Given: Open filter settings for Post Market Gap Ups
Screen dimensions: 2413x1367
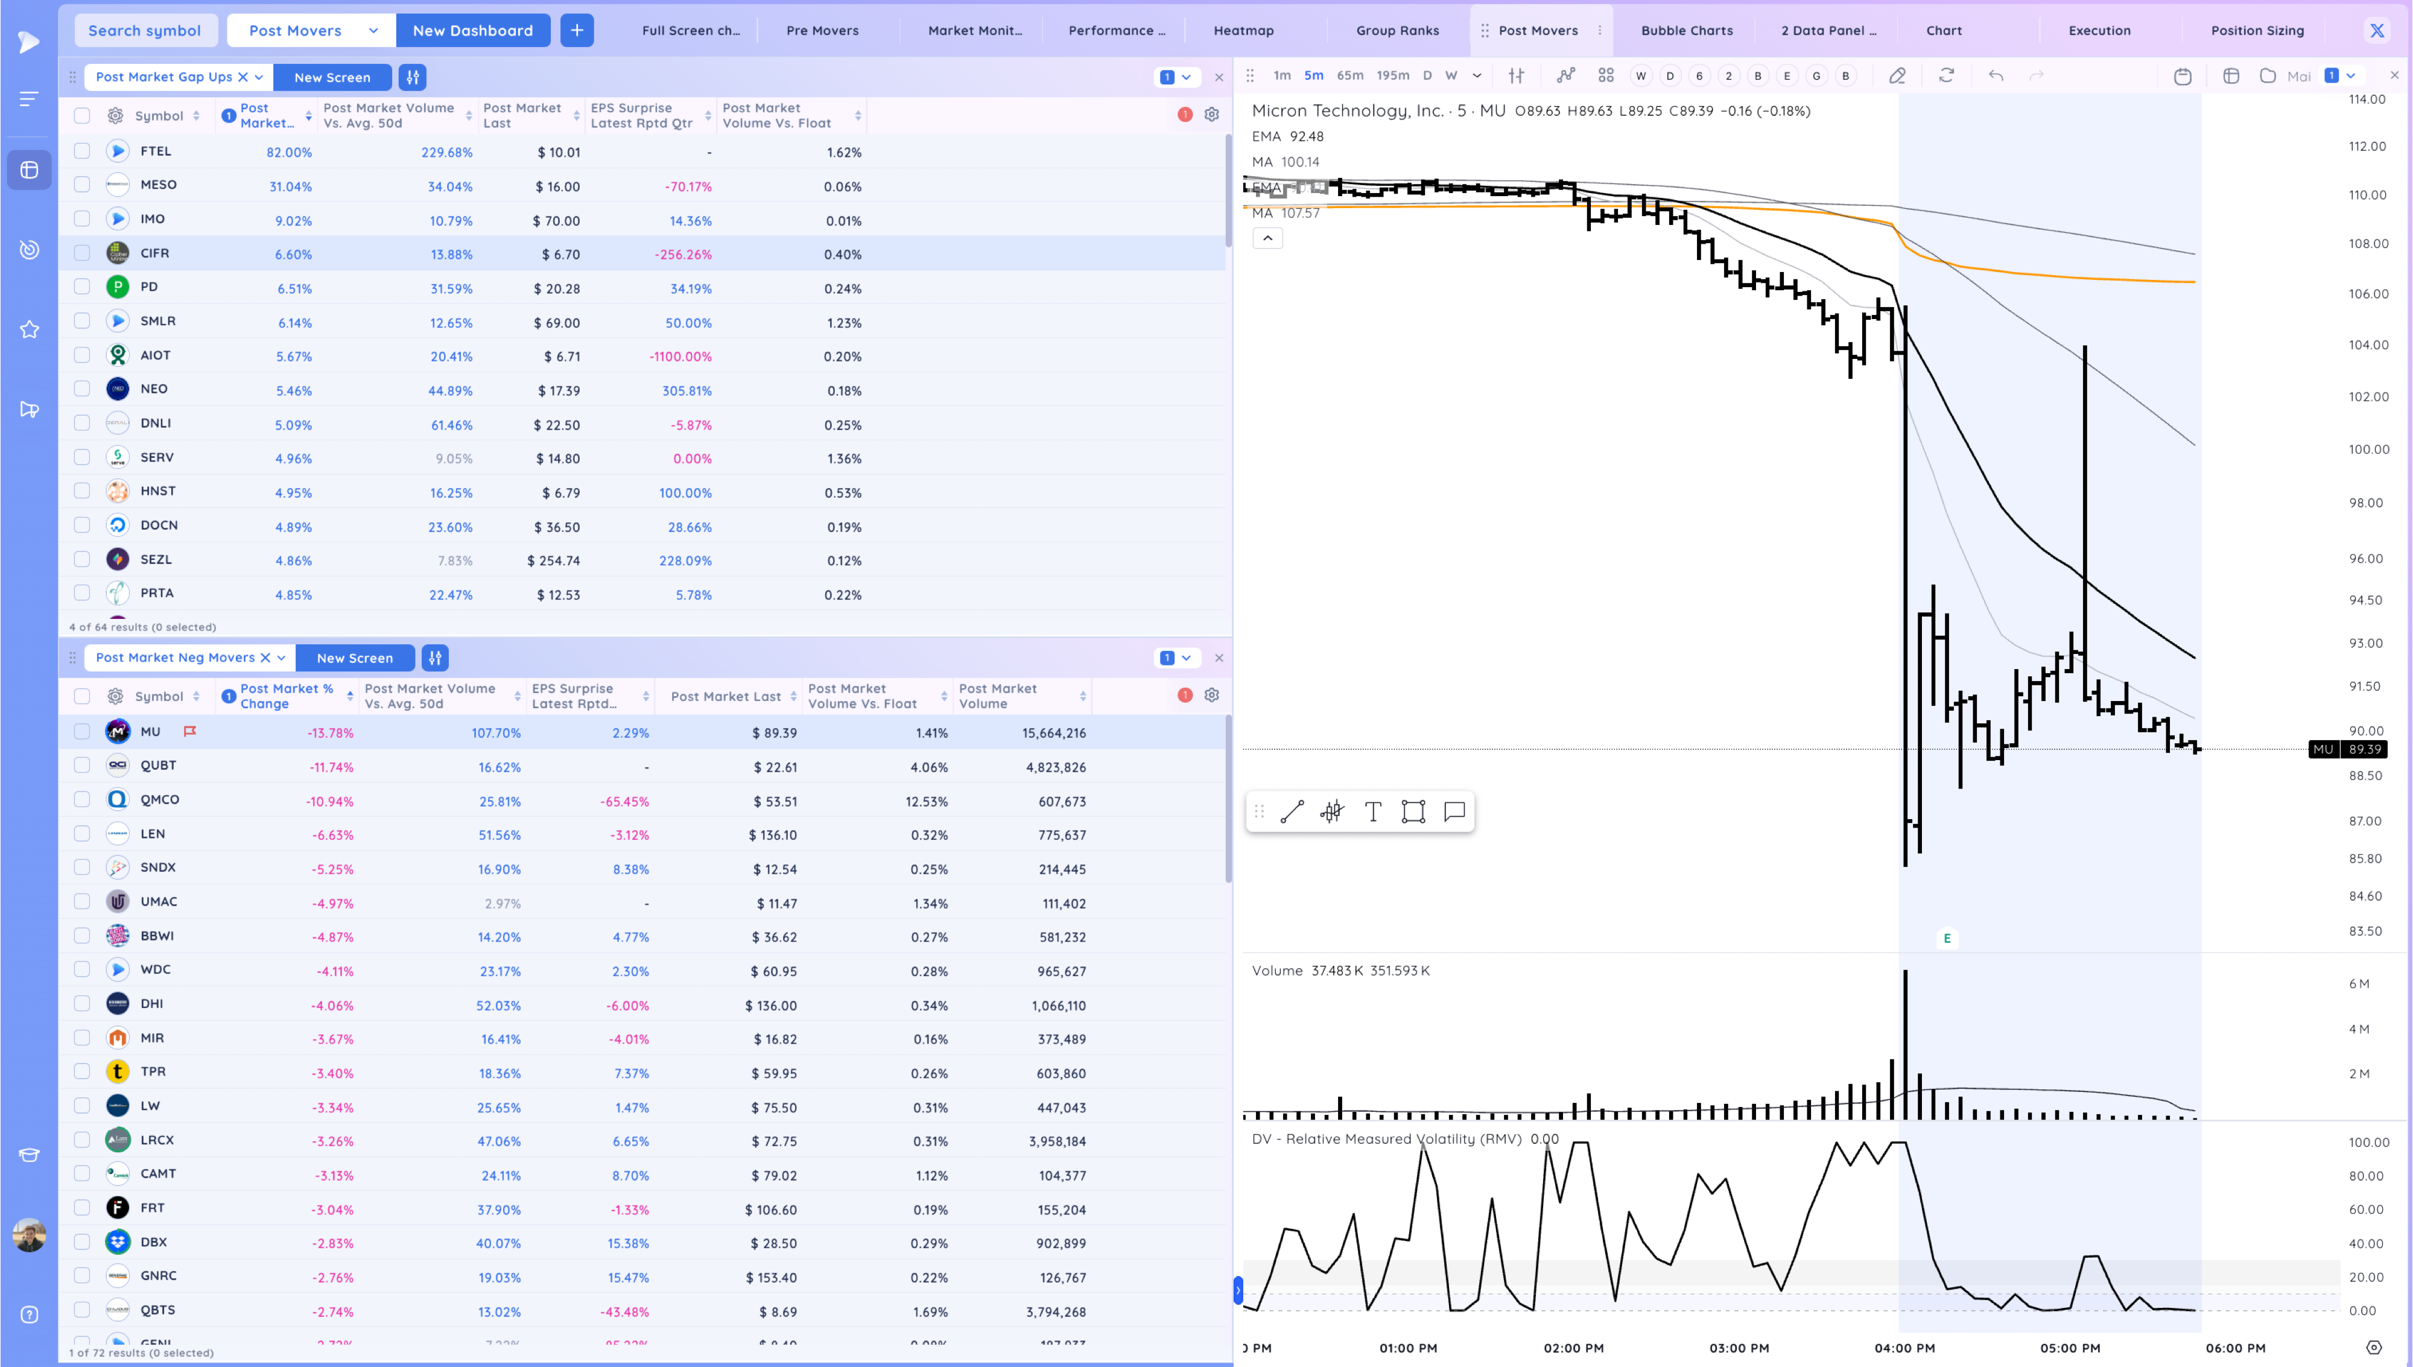Looking at the screenshot, I should (413, 77).
